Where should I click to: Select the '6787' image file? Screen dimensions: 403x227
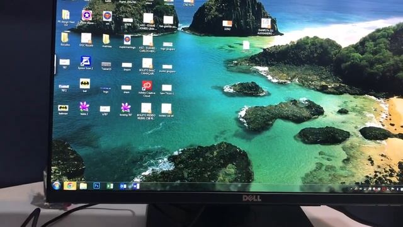[x=105, y=111]
